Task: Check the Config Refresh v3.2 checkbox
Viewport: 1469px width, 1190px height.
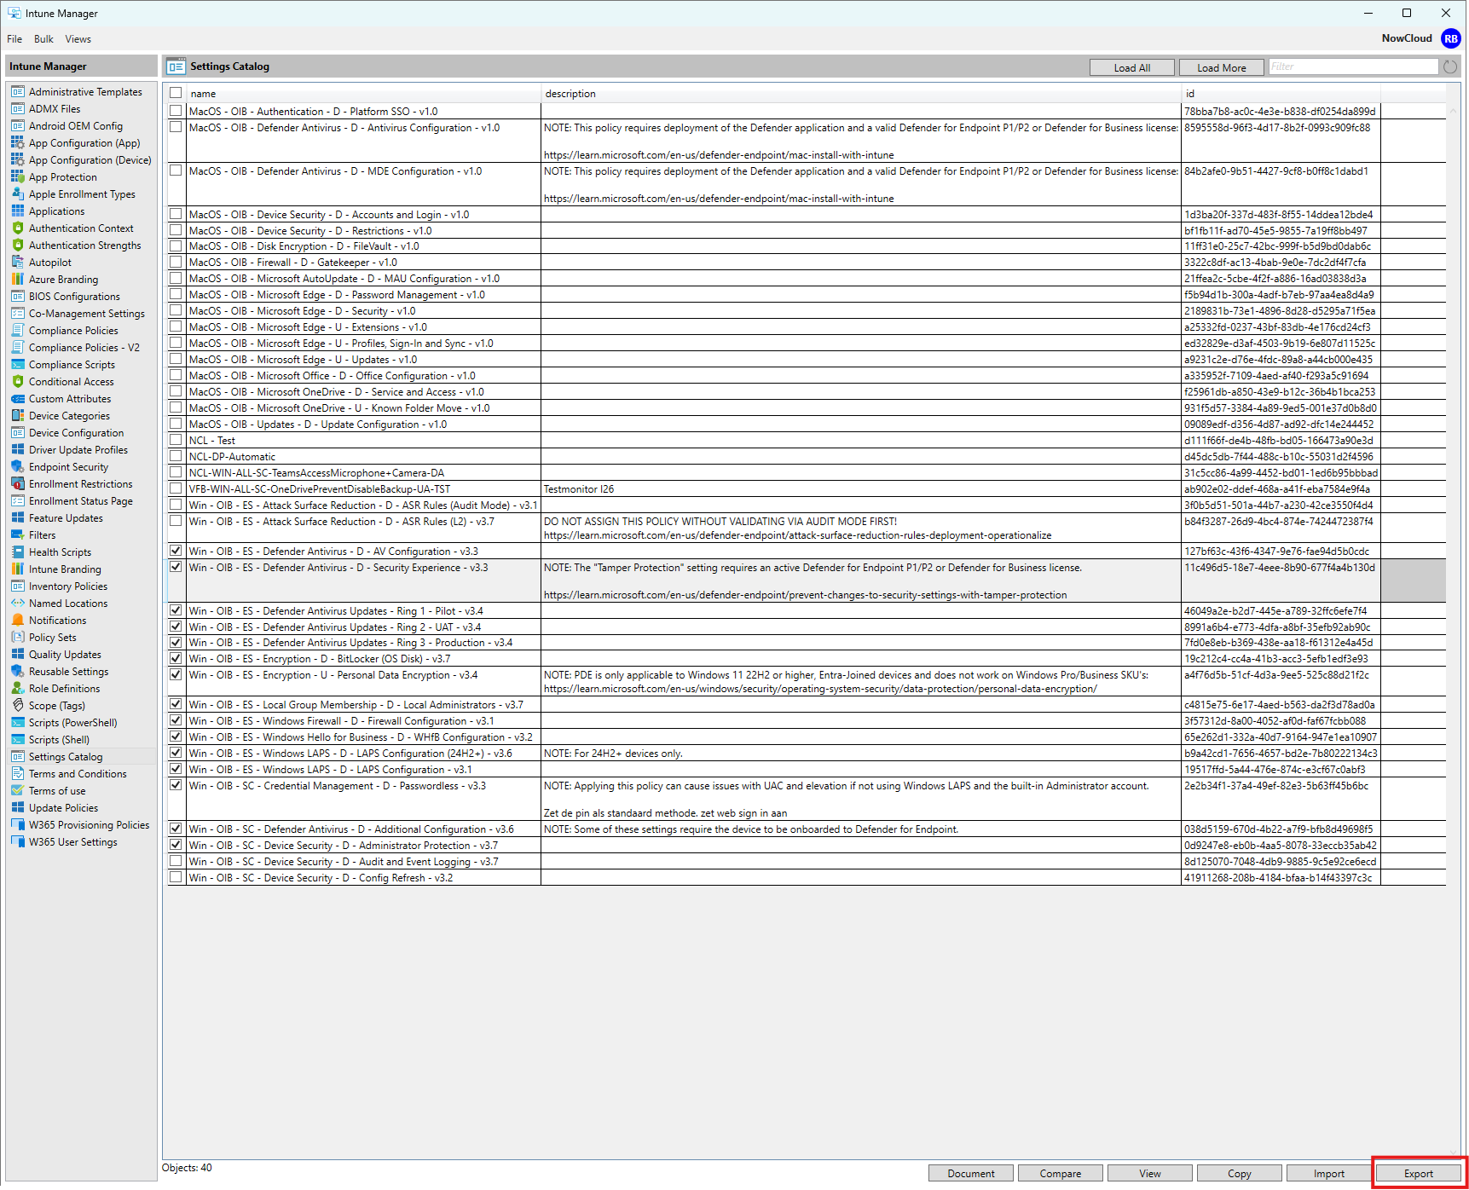Action: 176,878
